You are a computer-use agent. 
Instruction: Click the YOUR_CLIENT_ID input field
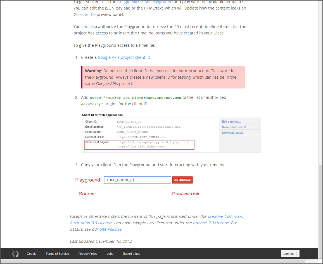click(137, 180)
